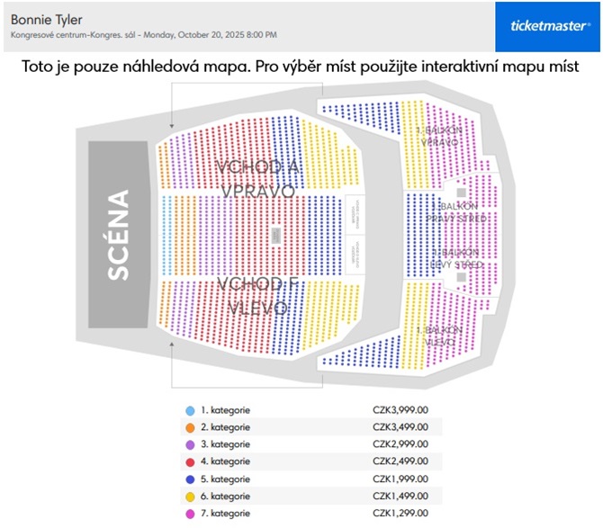Select the light blue 1. kategorie swatch
Screen dimensions: 603x528
190,411
